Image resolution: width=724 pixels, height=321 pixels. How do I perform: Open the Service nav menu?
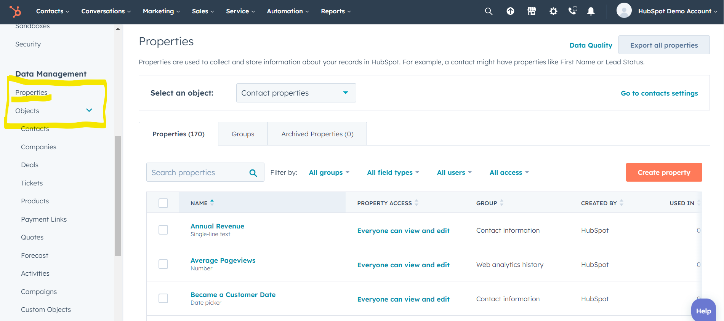click(240, 11)
